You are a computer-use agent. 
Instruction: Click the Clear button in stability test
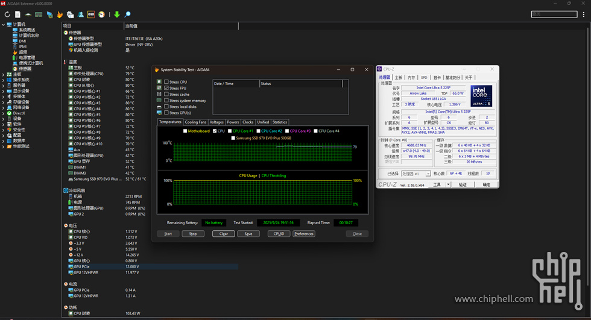224,234
